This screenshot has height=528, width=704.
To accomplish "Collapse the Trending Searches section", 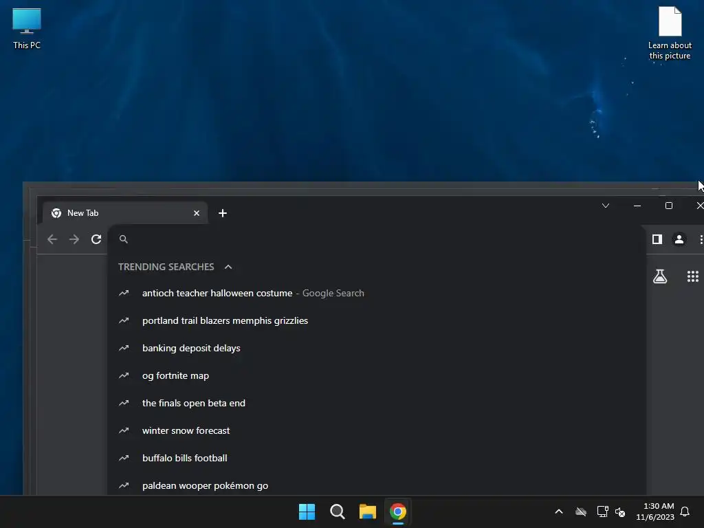I will coord(228,267).
